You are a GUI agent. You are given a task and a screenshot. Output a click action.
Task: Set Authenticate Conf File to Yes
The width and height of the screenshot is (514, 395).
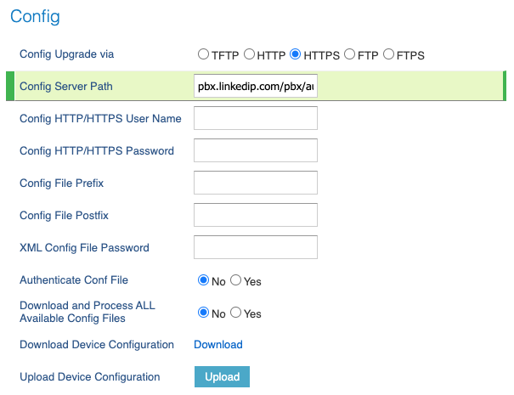(235, 280)
